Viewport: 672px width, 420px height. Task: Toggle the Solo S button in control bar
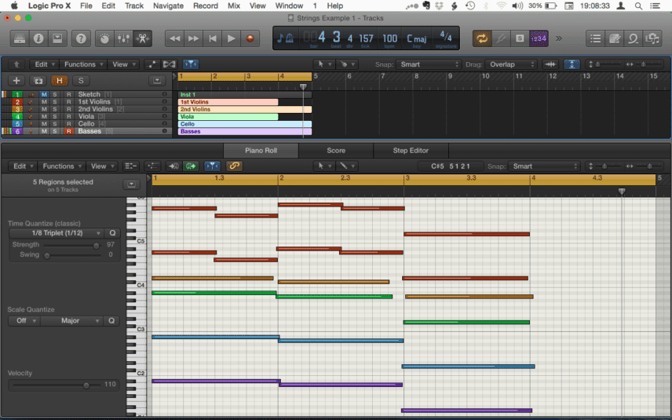click(x=520, y=38)
